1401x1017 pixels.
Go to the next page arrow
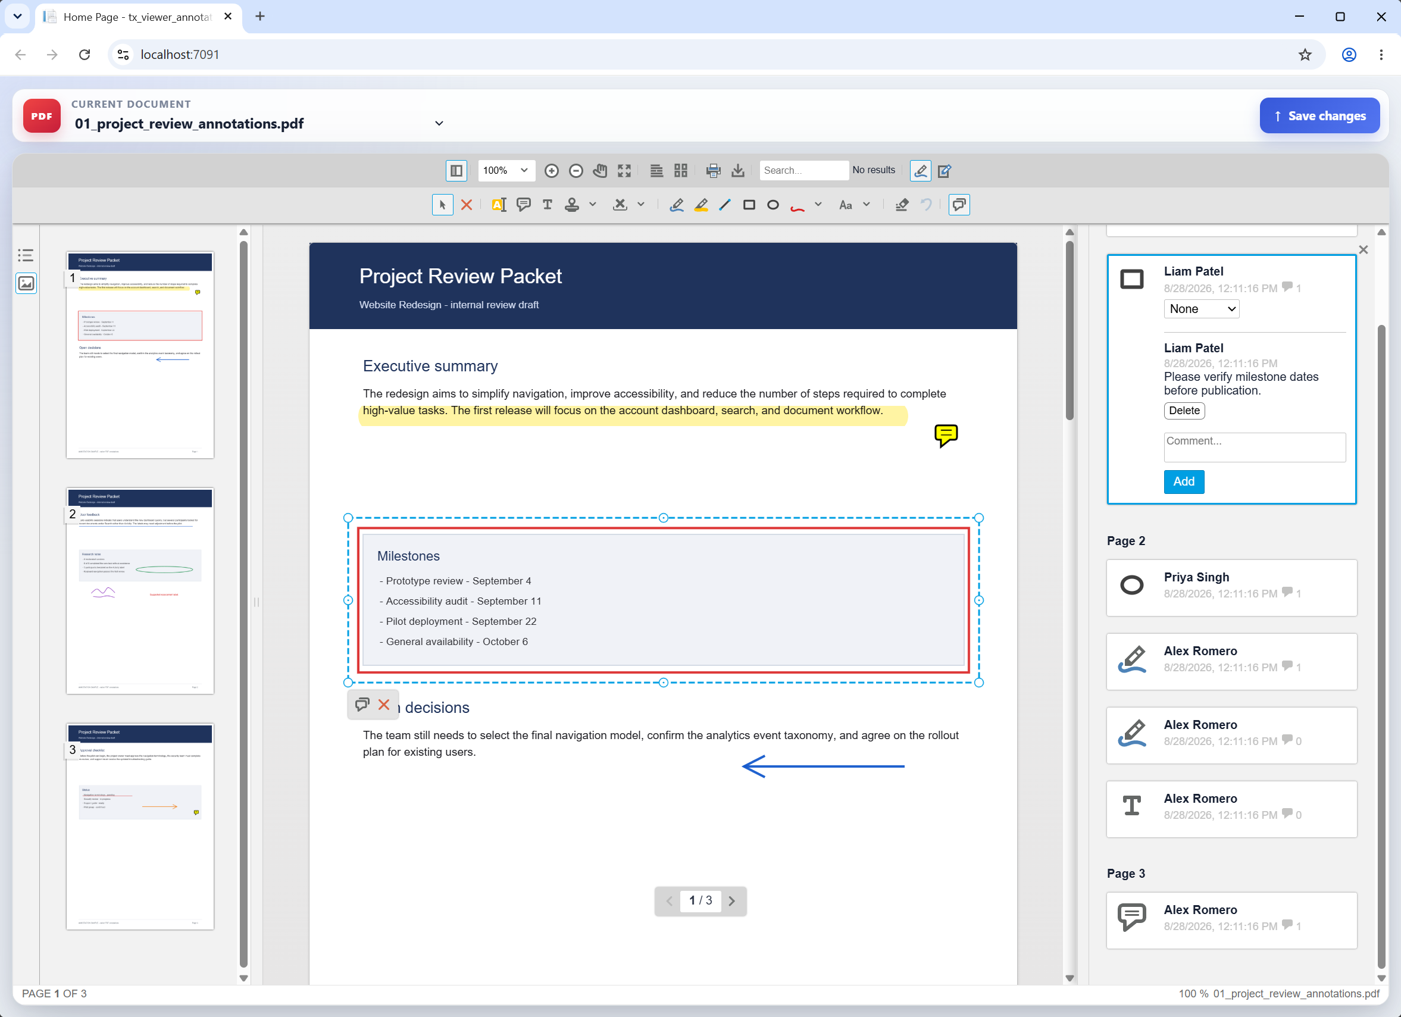point(732,901)
